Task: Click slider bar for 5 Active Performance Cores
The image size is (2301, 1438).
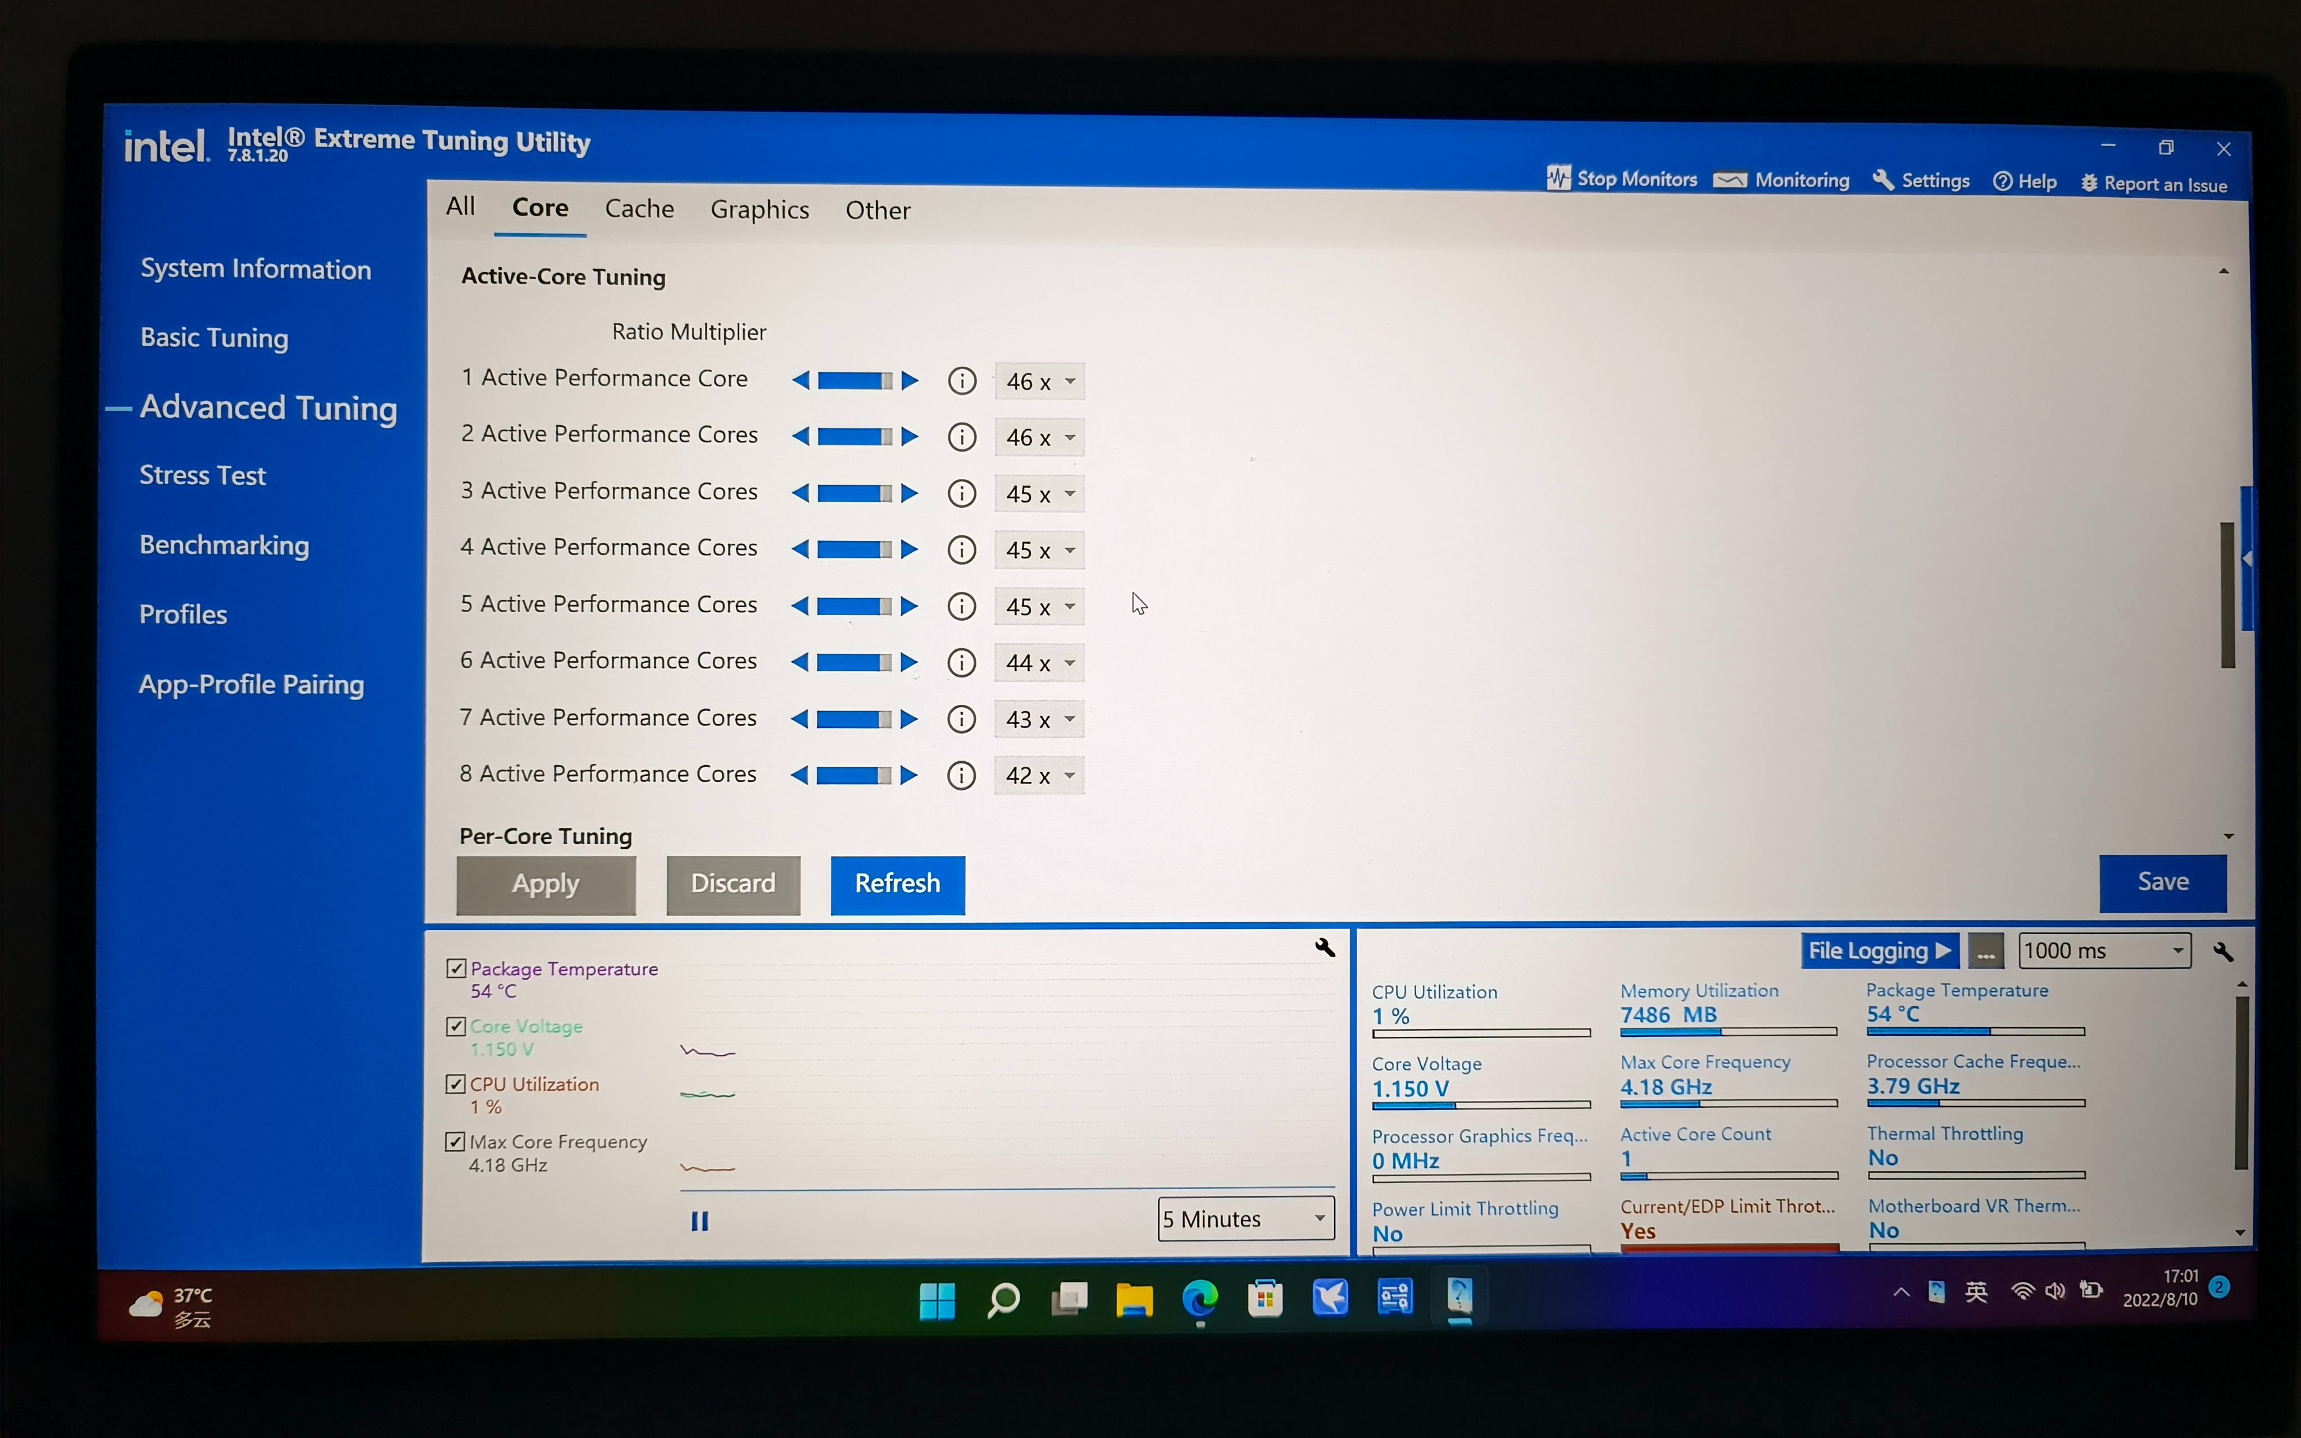Action: [x=855, y=606]
